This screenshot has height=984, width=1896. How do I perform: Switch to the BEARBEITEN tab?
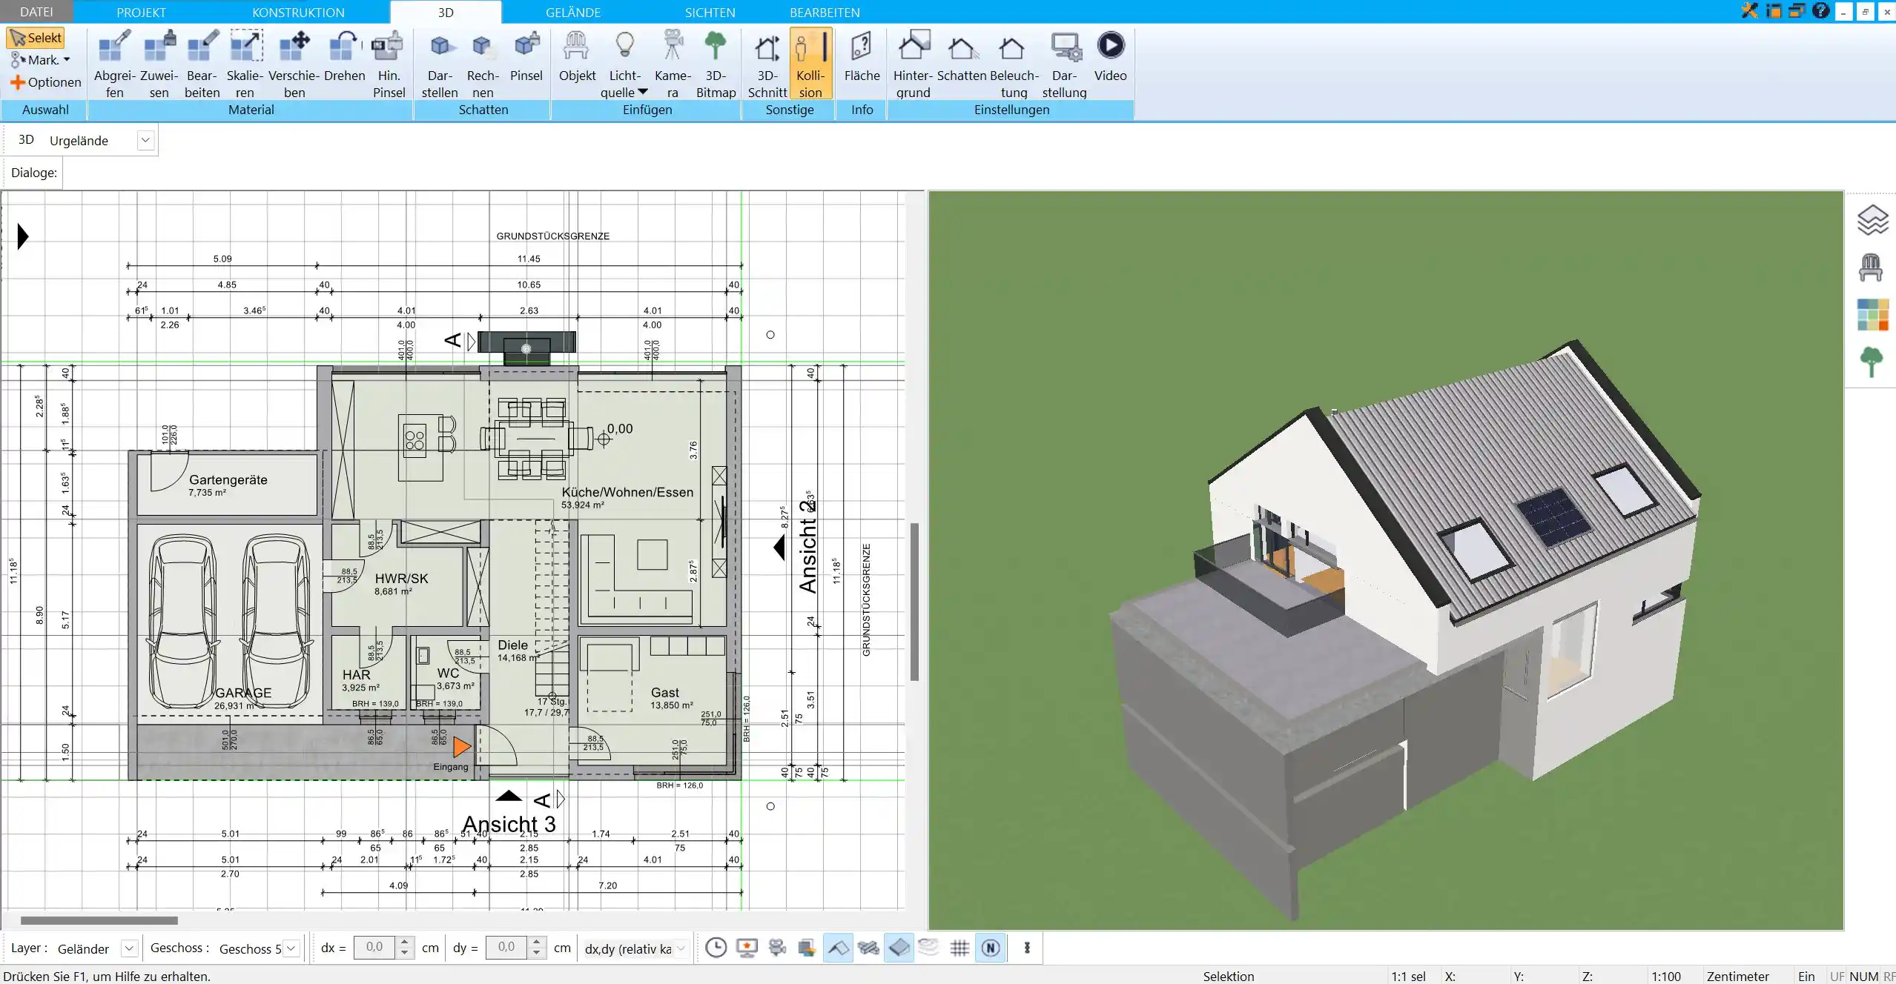[825, 12]
